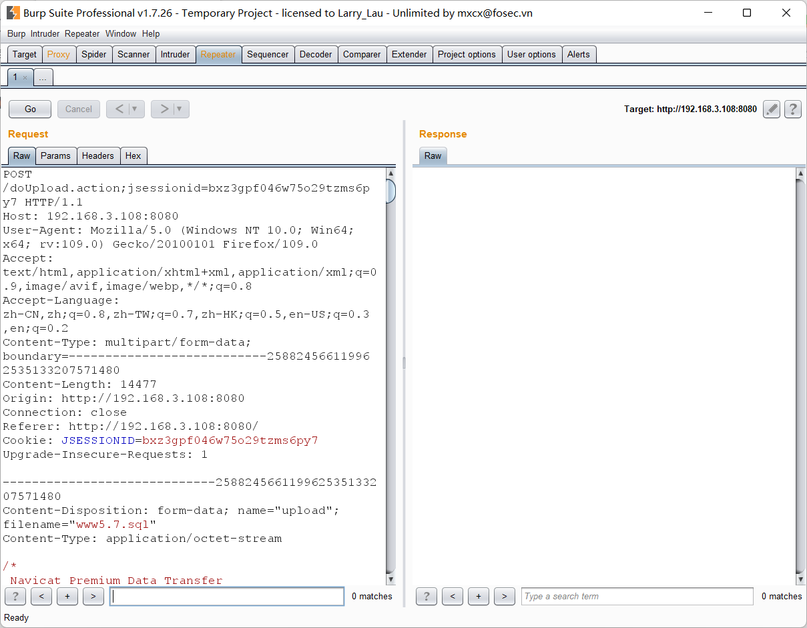Switch to the Scanner tab
The height and width of the screenshot is (628, 807).
[133, 54]
